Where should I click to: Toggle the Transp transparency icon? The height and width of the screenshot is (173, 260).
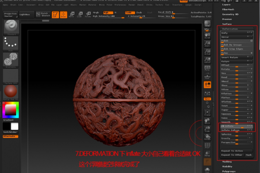(207, 154)
